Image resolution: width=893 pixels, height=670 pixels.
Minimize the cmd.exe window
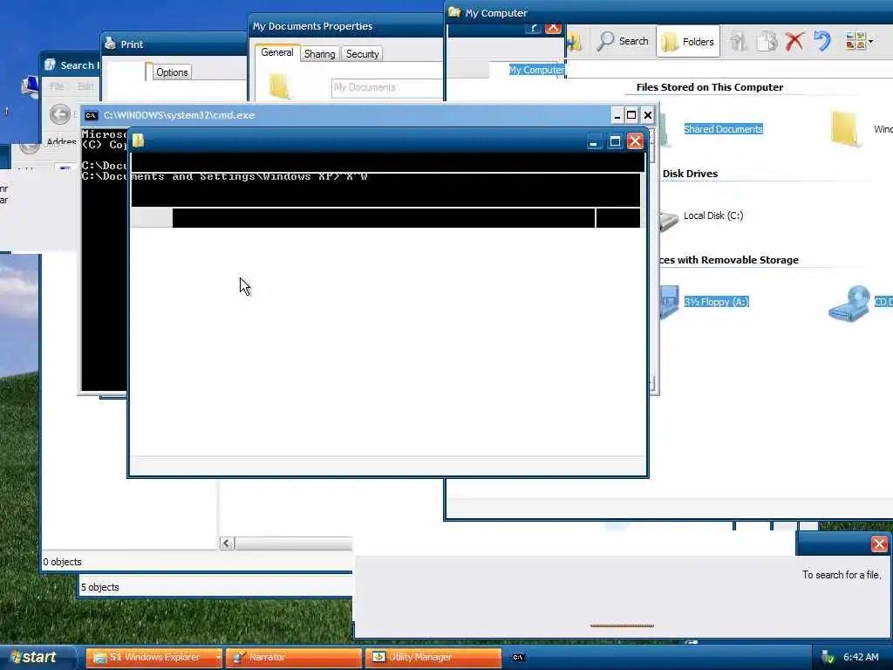617,116
